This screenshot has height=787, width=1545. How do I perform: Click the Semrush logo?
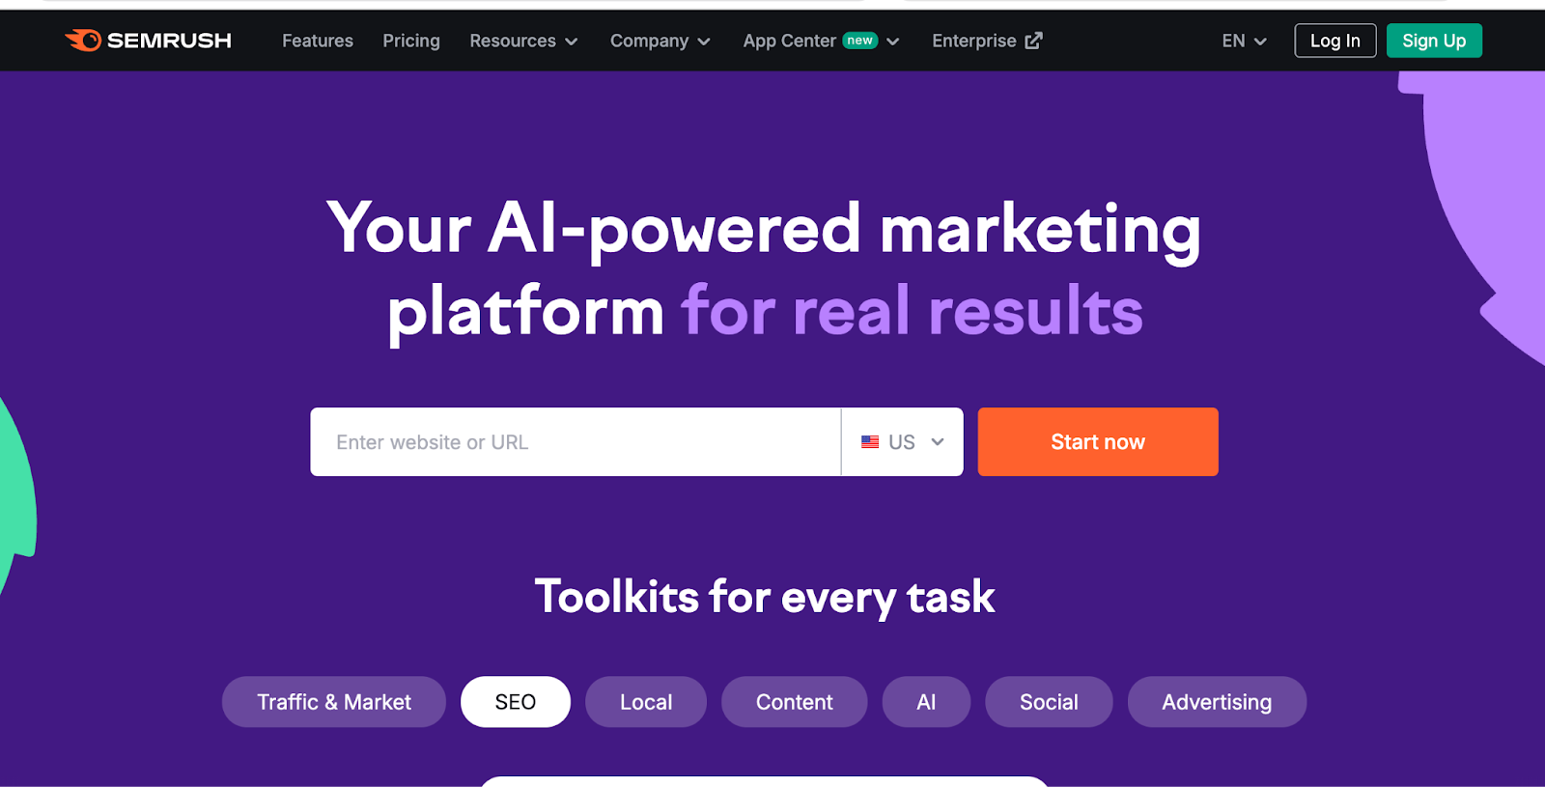click(147, 41)
